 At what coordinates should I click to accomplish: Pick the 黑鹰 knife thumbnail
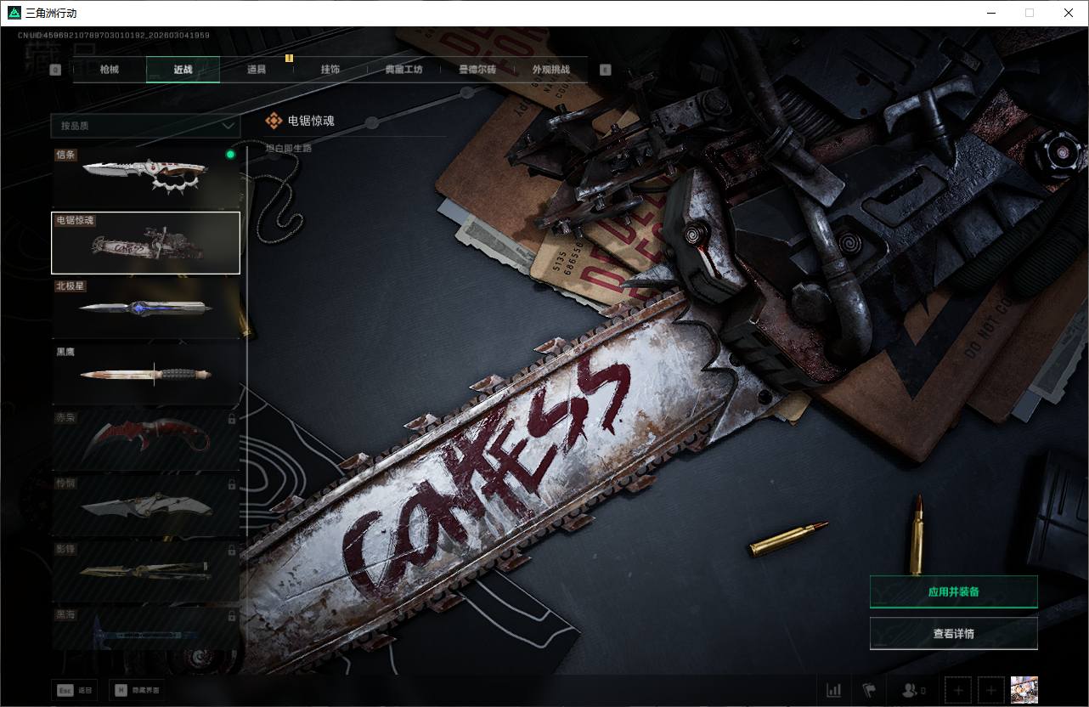click(146, 374)
